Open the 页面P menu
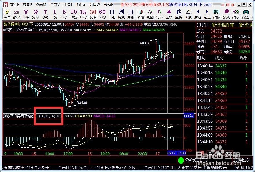 [x=27, y=4]
